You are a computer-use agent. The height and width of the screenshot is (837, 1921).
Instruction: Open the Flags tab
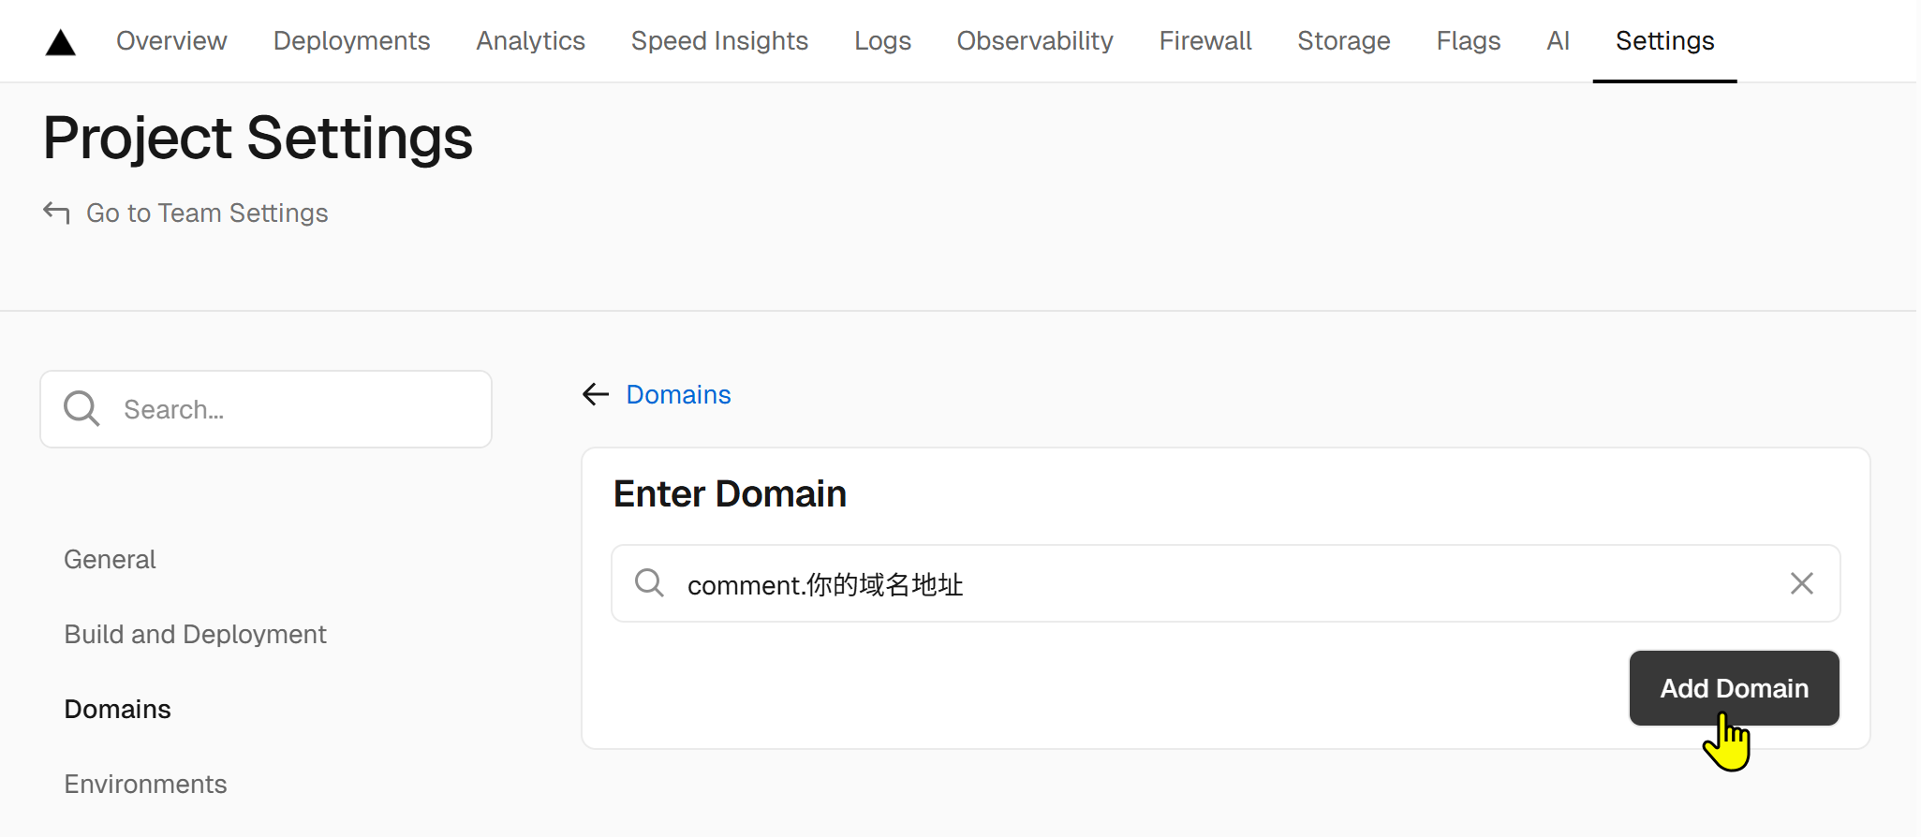coord(1468,41)
